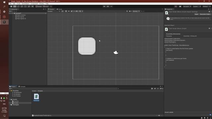The image size is (212, 119).
Task: Click the Execution Order button
Action: coord(205,14)
